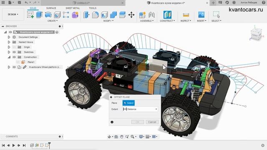The image size is (267, 150).
Task: Open the Create menu dropdown
Action: (53, 21)
